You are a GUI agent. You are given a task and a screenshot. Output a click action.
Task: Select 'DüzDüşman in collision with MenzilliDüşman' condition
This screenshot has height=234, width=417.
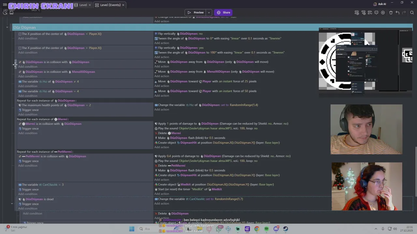[x=57, y=72]
